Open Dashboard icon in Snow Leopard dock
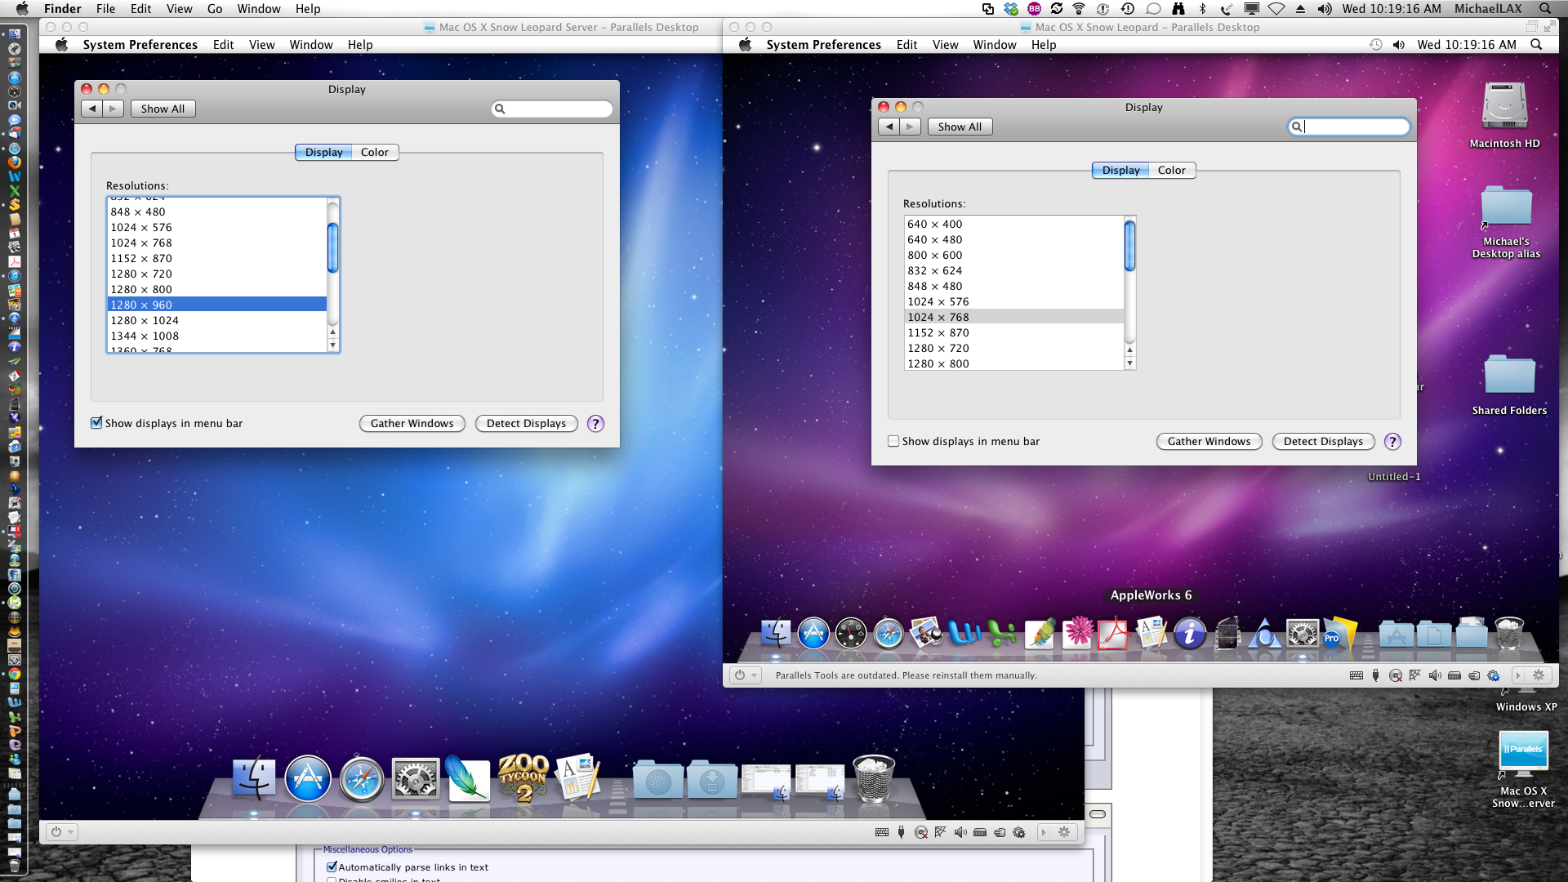The height and width of the screenshot is (882, 1568). [851, 634]
